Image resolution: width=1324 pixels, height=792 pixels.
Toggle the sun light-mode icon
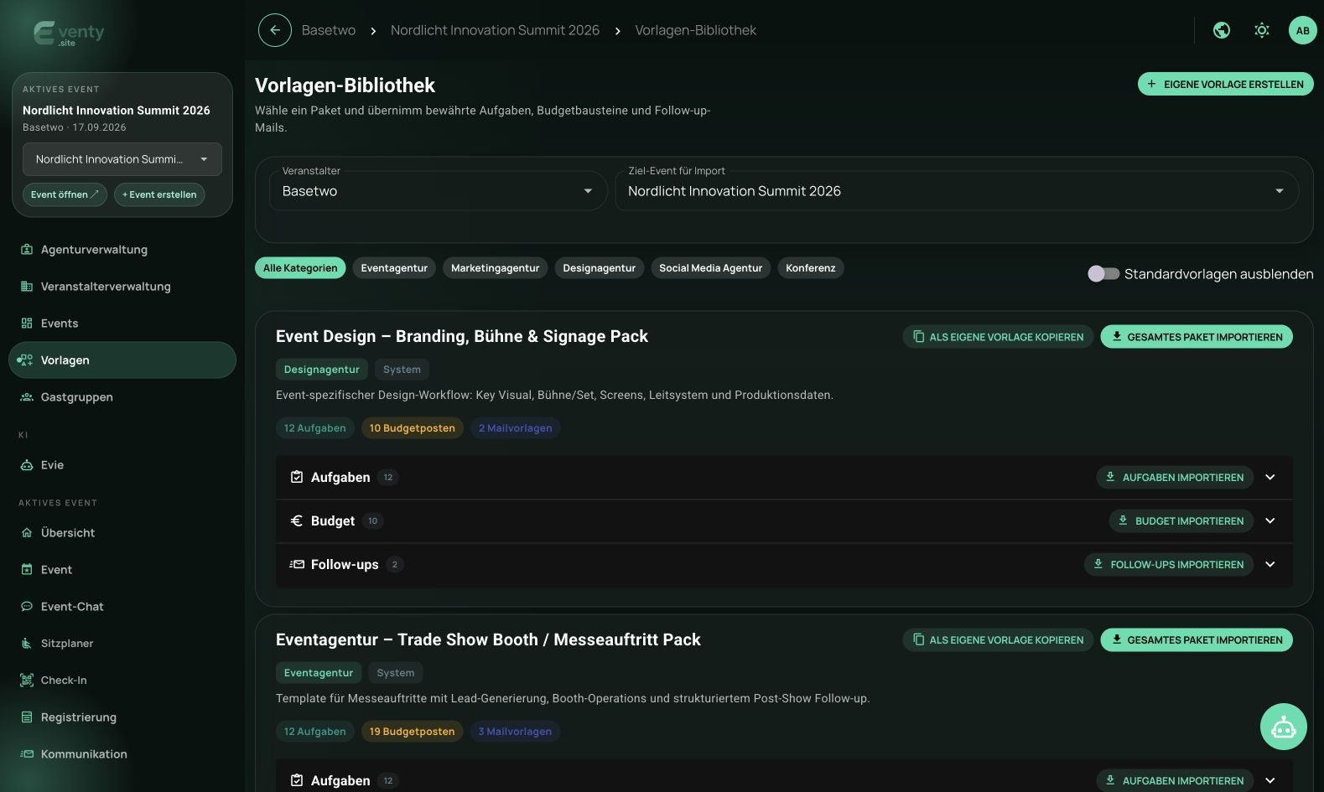[x=1262, y=30]
